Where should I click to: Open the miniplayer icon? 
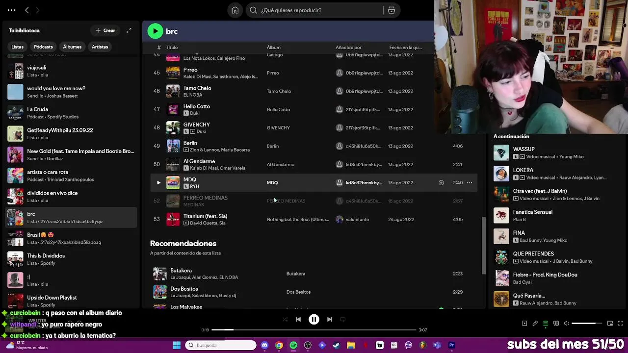[x=610, y=324]
